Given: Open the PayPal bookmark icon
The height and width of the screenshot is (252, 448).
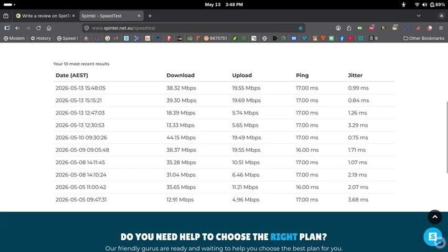Looking at the screenshot, I should click(158, 39).
